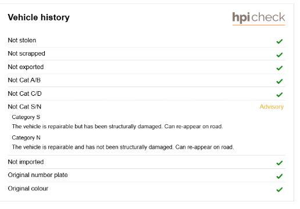
Task: Click the checkmark beside Not Cat C/D
Action: [280, 95]
